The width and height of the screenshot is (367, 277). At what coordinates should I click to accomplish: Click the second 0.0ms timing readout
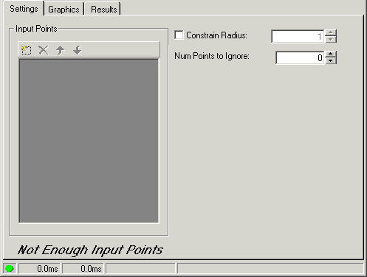tap(83, 268)
